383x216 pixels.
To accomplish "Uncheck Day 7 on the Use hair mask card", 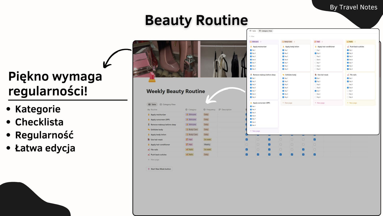I will point(315,91).
